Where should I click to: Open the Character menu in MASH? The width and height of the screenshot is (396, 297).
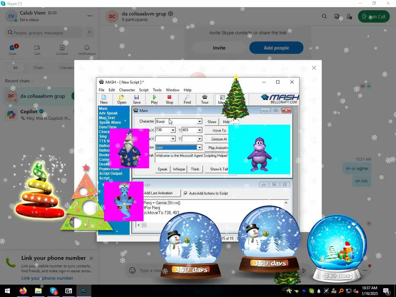pyautogui.click(x=127, y=90)
